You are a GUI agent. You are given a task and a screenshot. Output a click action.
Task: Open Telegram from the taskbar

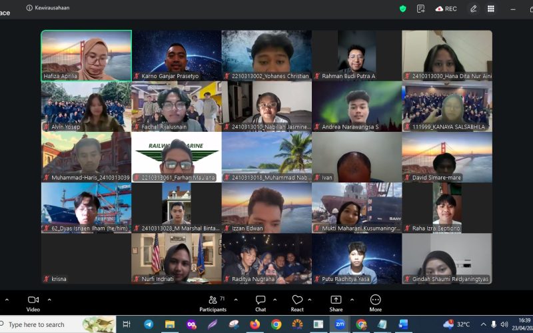click(x=148, y=324)
